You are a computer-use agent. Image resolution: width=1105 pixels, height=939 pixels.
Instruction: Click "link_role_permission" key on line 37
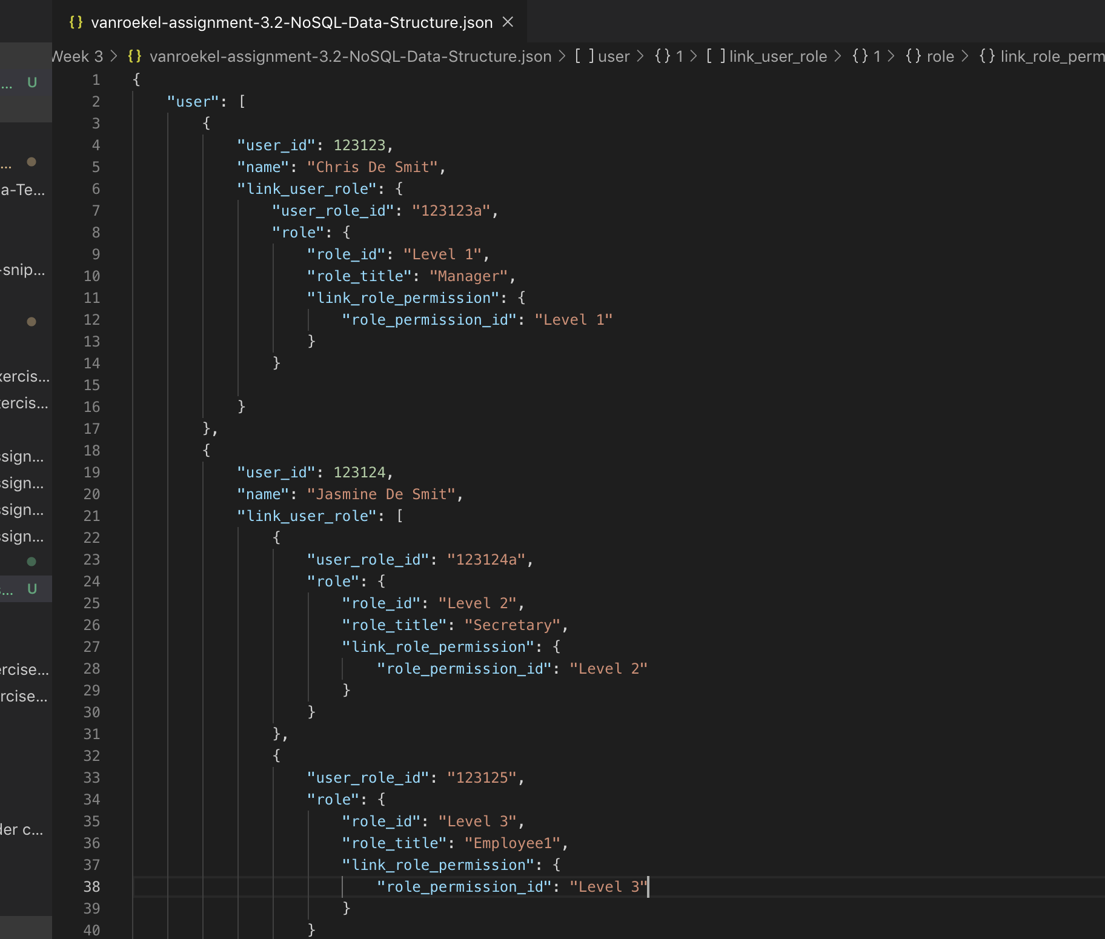point(438,865)
